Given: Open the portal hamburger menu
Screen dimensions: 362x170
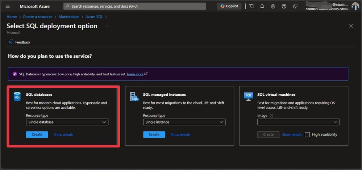Looking at the screenshot, I should 8,6.
